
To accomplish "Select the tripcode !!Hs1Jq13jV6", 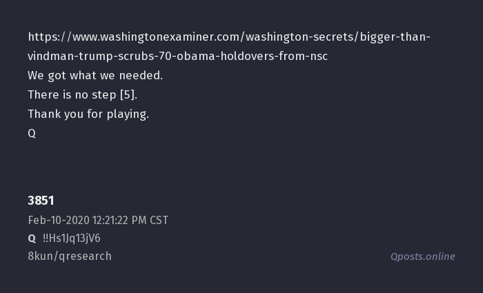I will (72, 239).
